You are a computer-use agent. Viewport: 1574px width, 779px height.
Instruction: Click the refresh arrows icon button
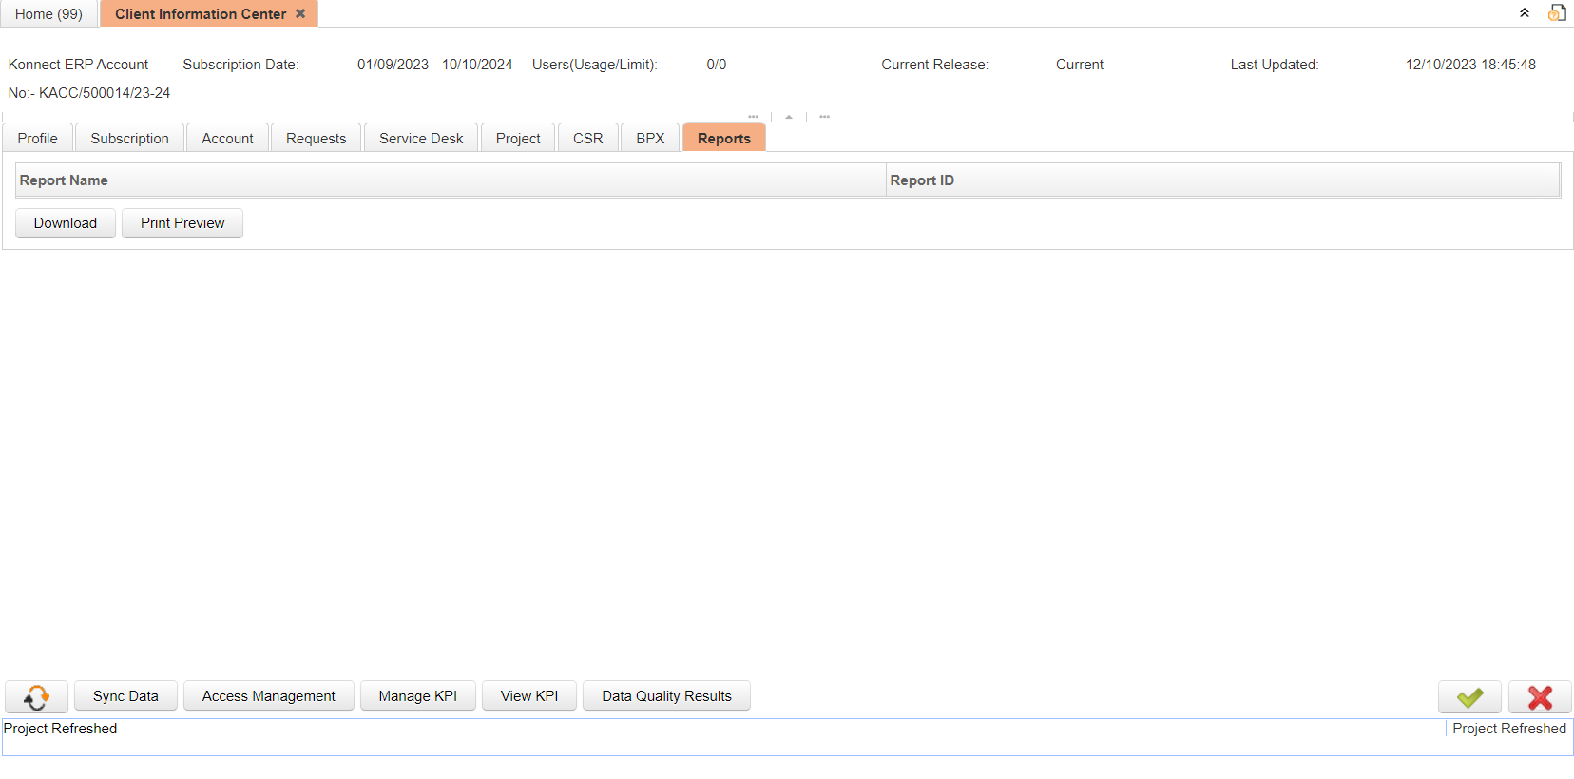coord(36,696)
